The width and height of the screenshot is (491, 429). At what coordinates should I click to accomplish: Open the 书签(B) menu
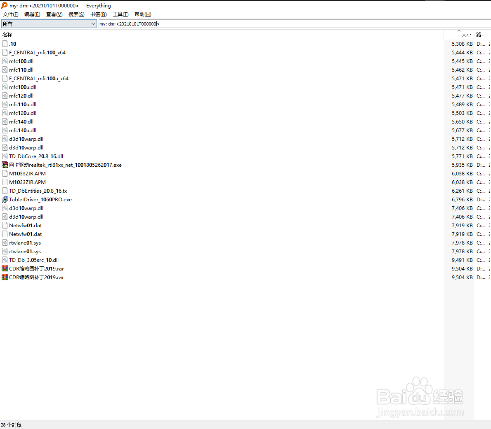coord(98,14)
